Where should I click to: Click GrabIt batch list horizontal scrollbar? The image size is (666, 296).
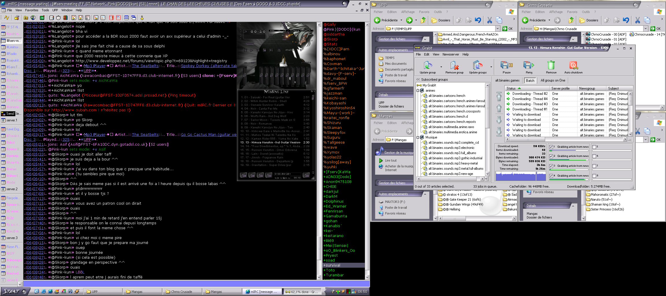(566, 139)
